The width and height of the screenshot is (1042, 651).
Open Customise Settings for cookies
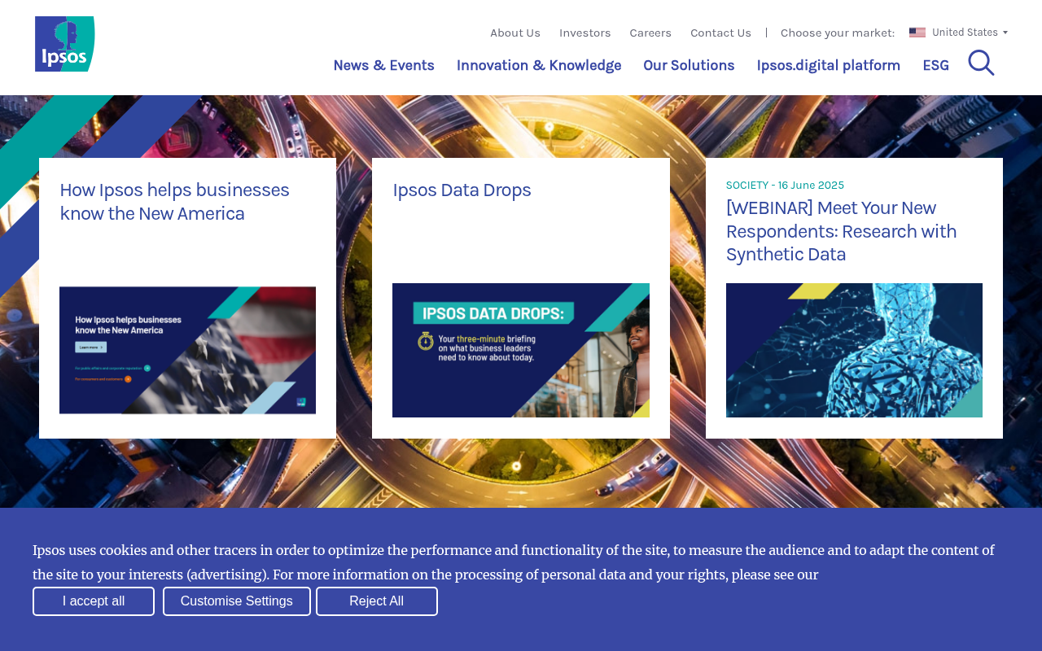point(237,601)
